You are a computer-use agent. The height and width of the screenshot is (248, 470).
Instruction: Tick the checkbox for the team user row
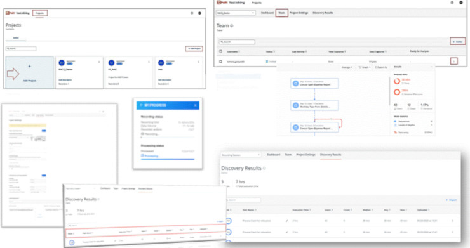pos(220,62)
